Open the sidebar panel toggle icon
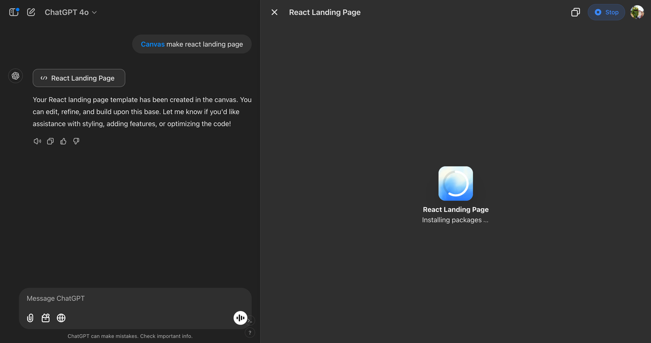Viewport: 651px width, 343px height. [x=14, y=12]
